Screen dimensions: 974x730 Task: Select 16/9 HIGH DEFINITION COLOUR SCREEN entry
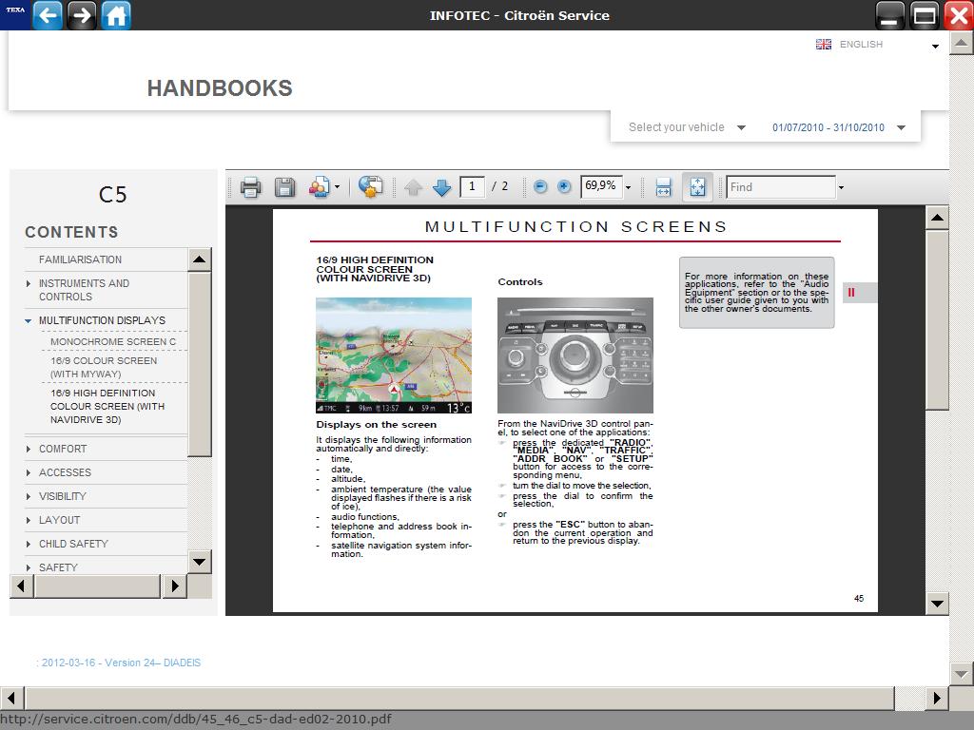(107, 406)
